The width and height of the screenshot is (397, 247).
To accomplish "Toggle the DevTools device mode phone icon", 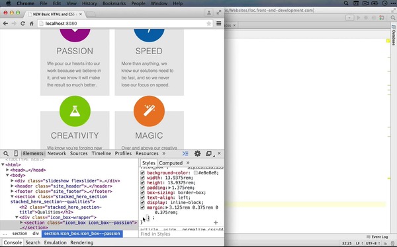I will point(16,153).
